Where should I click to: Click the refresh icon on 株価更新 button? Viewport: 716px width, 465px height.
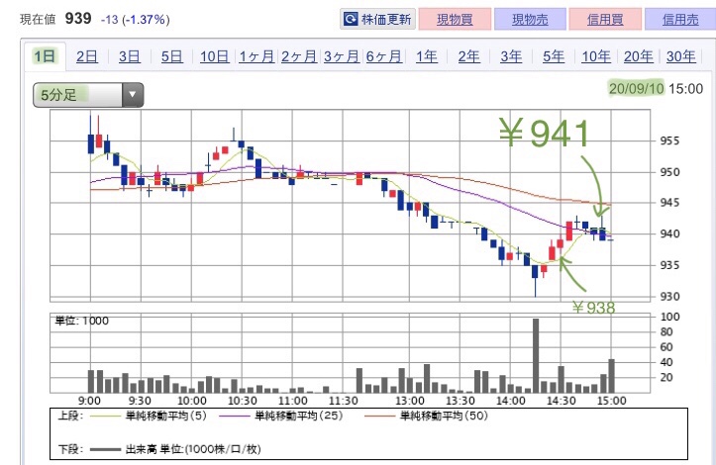tap(351, 19)
